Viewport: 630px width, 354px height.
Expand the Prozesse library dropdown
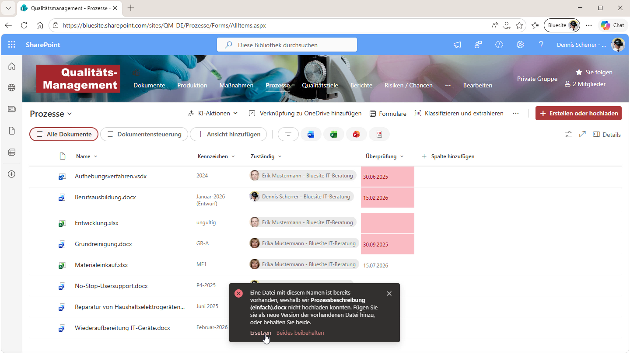click(51, 114)
